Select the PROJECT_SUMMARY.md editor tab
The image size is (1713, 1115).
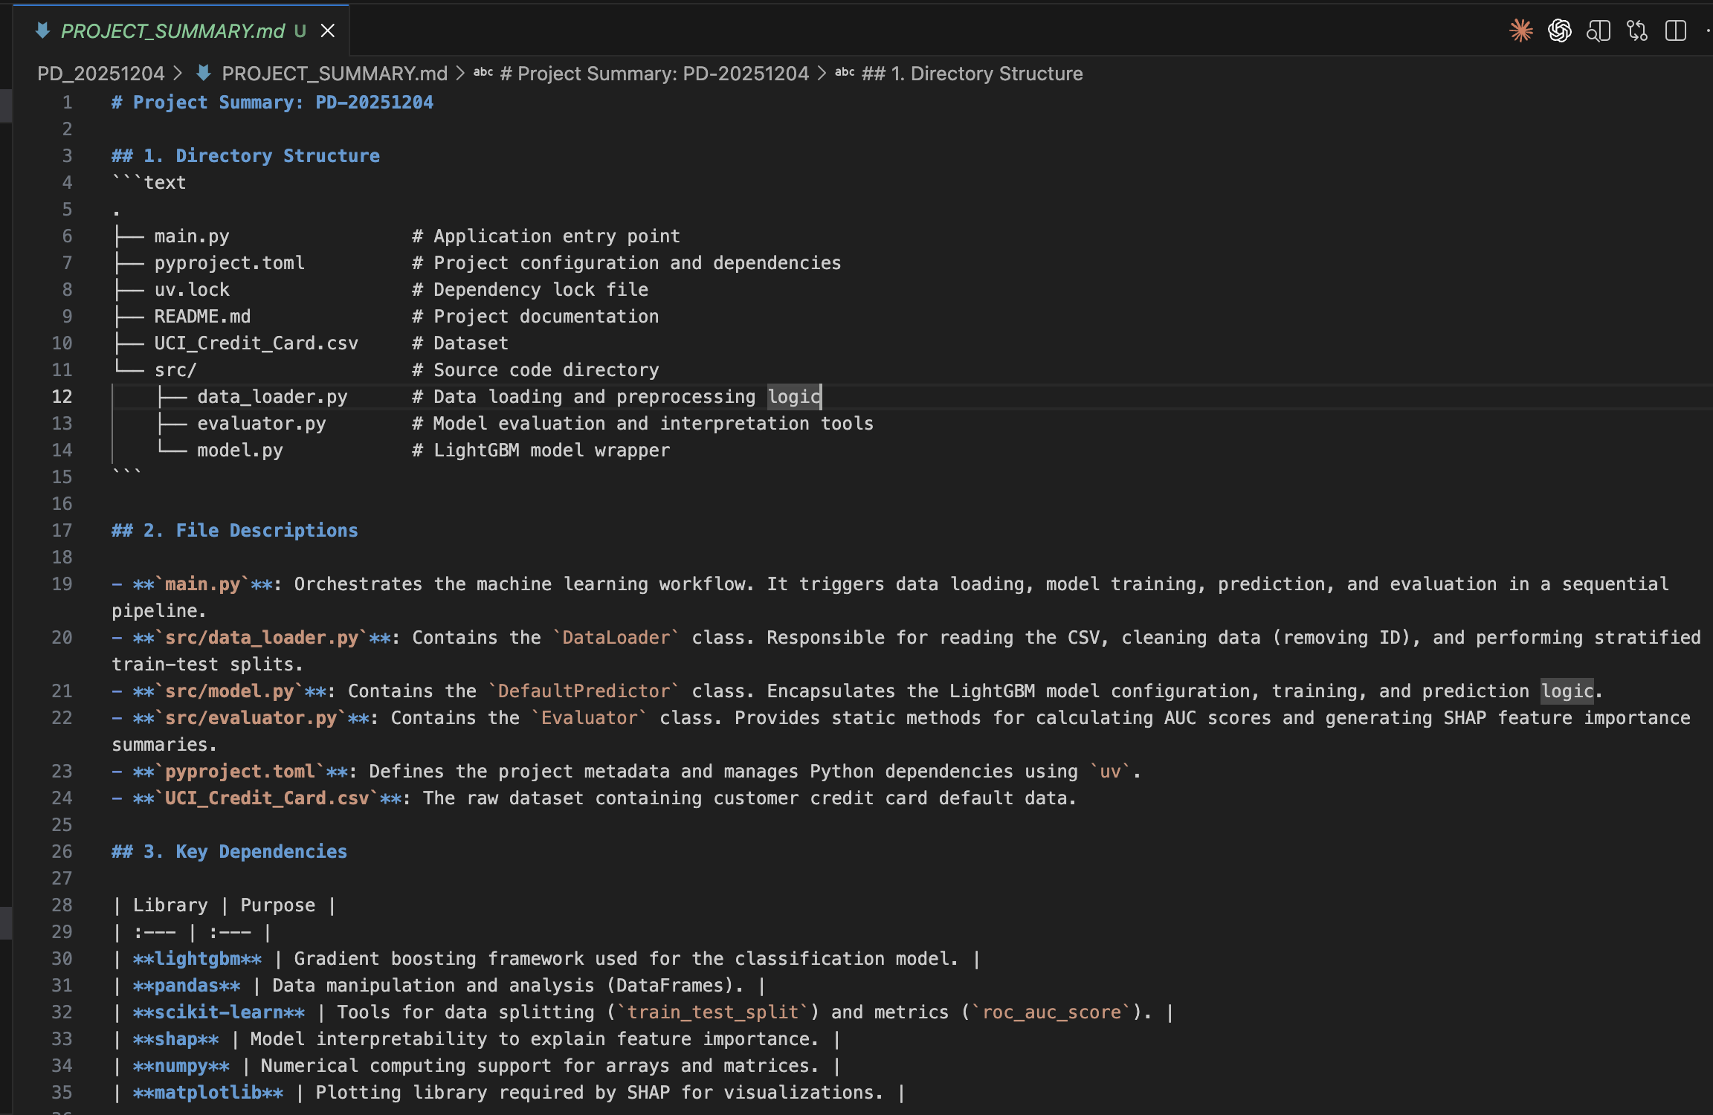point(172,30)
